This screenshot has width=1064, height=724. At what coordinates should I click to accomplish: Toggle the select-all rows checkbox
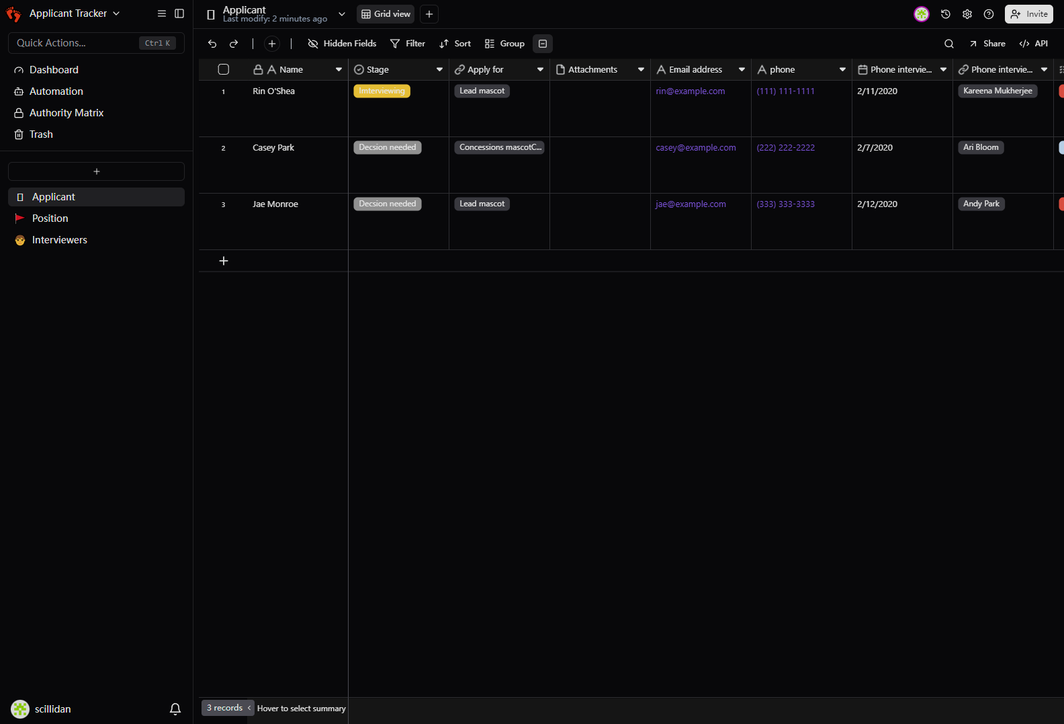[x=224, y=69]
